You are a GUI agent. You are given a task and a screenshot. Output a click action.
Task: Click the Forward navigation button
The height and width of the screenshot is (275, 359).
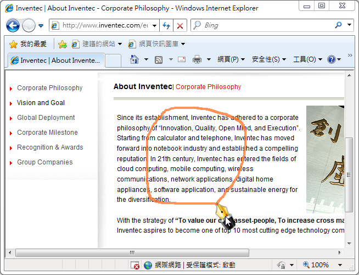(29, 25)
